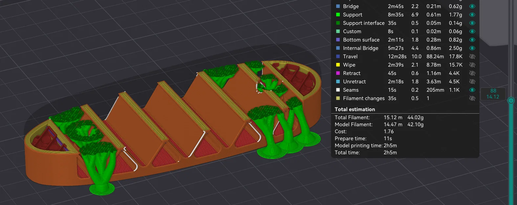Click the magenta Retract swatch
The image size is (517, 205).
point(338,73)
